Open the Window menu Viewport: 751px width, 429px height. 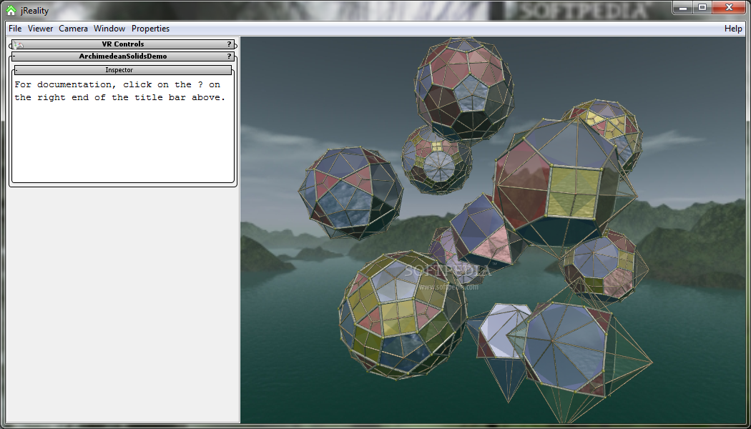coord(109,29)
